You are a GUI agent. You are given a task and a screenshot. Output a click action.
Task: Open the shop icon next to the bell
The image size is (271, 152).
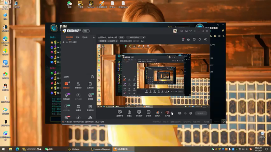tap(194, 39)
